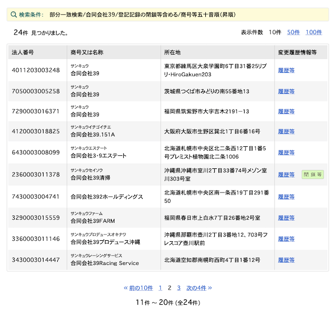Go to page 3 of results
Viewport: 336px width, 311px height.
pyautogui.click(x=178, y=288)
